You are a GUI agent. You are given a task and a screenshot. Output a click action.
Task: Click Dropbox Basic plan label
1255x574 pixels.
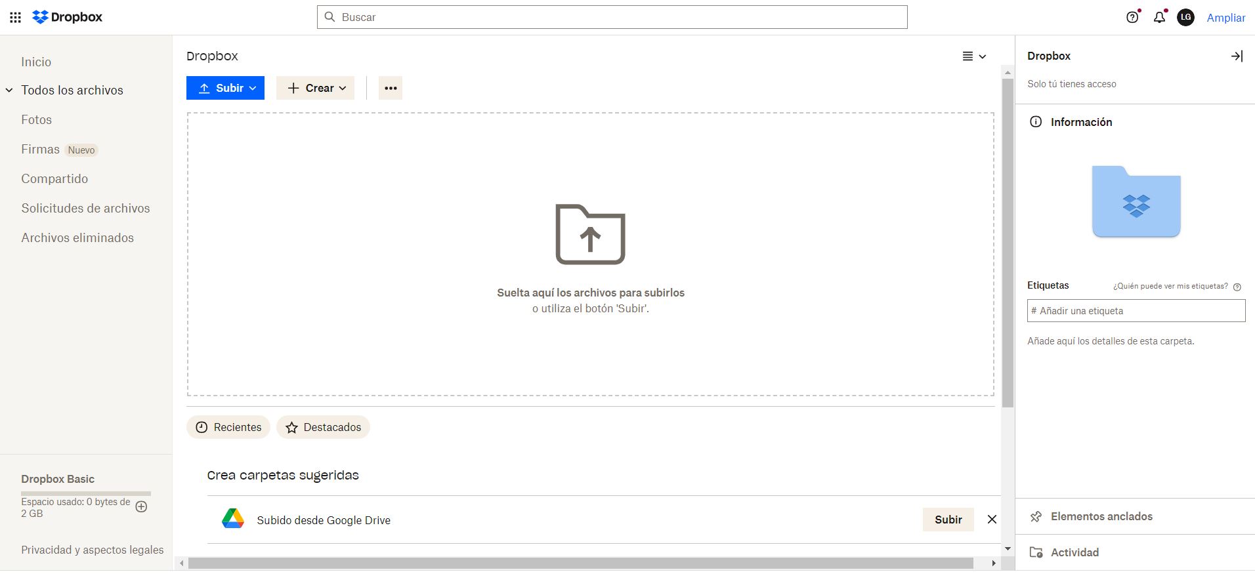58,479
